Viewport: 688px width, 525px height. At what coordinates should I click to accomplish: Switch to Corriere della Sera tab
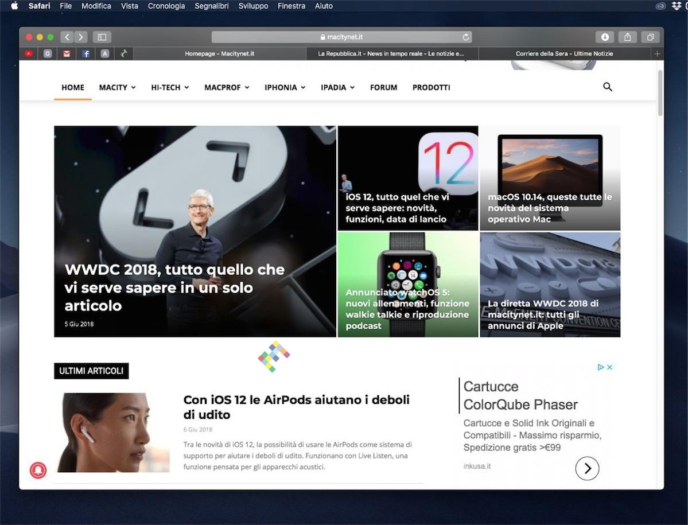tap(564, 53)
